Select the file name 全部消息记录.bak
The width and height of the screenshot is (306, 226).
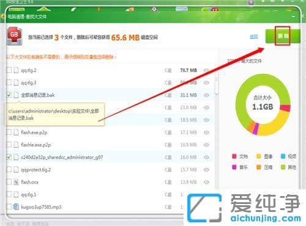coord(38,95)
